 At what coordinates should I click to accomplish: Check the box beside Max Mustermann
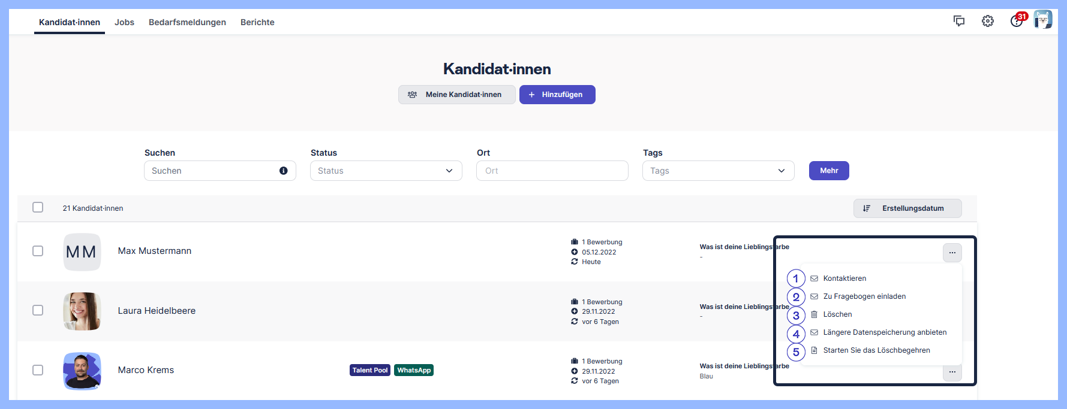(x=38, y=251)
